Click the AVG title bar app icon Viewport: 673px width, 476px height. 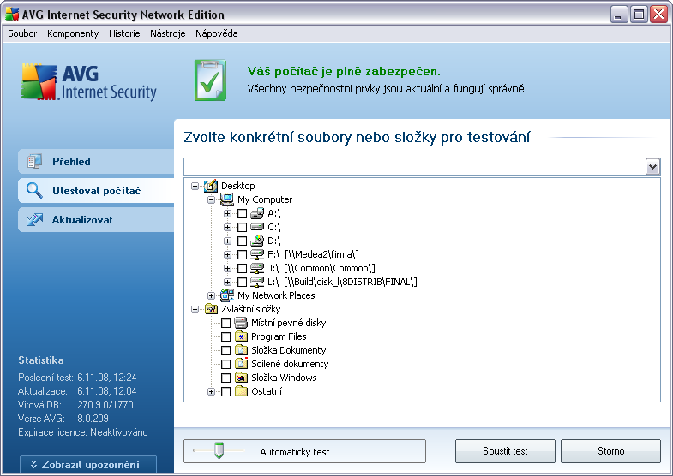(12, 15)
